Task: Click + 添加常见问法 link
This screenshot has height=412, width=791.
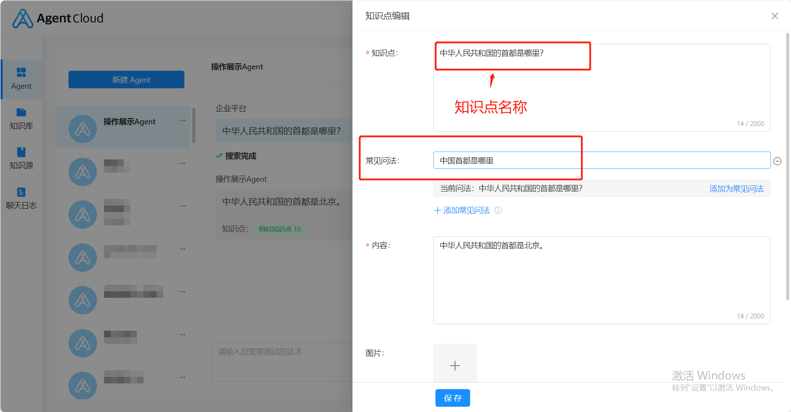Action: 462,210
